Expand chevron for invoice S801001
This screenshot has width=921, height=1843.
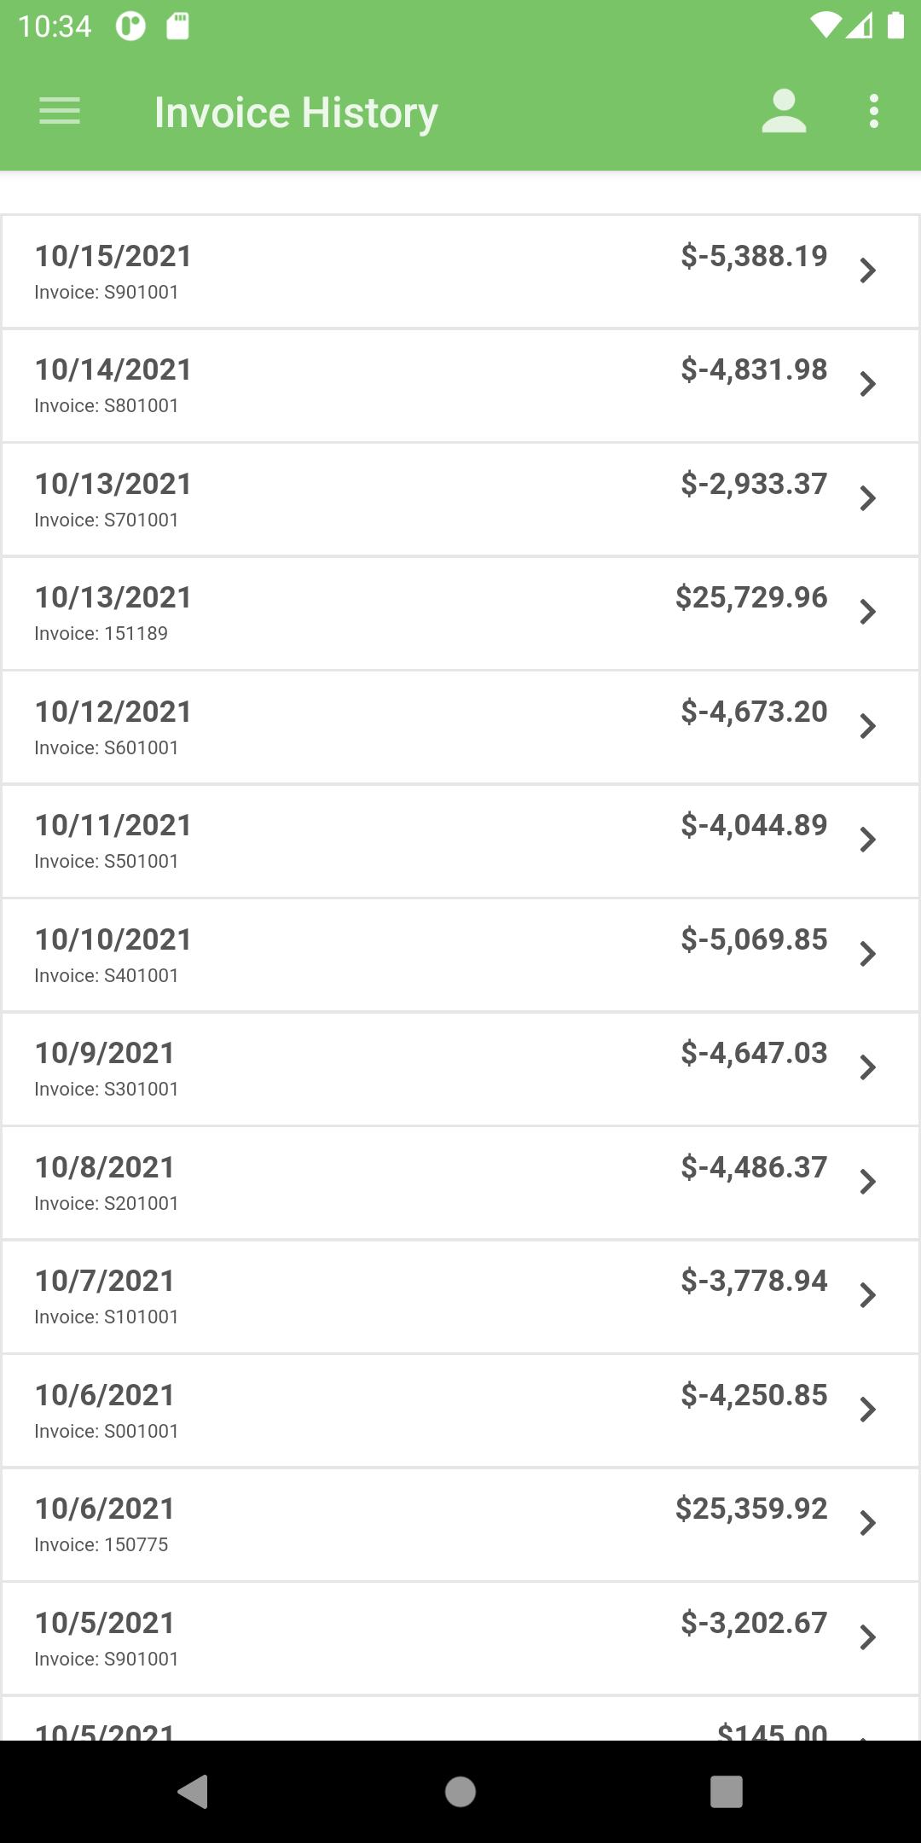coord(868,384)
